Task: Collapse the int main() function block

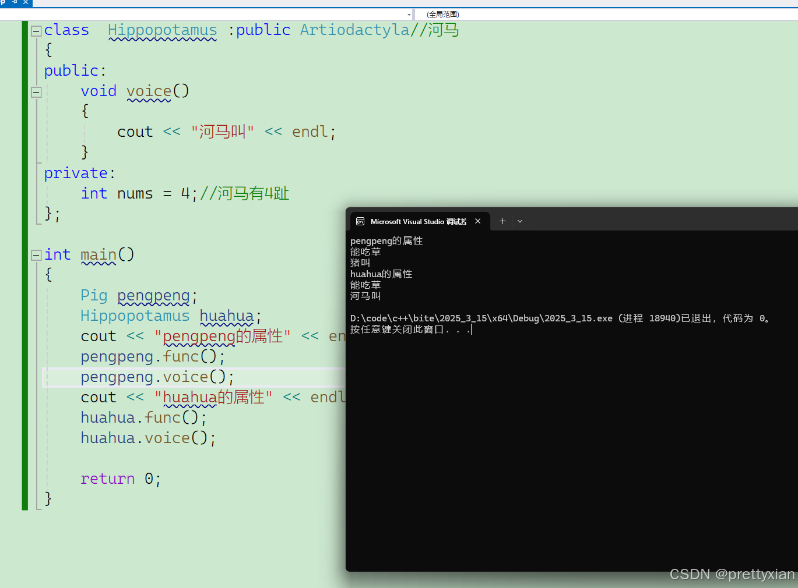Action: coord(36,255)
